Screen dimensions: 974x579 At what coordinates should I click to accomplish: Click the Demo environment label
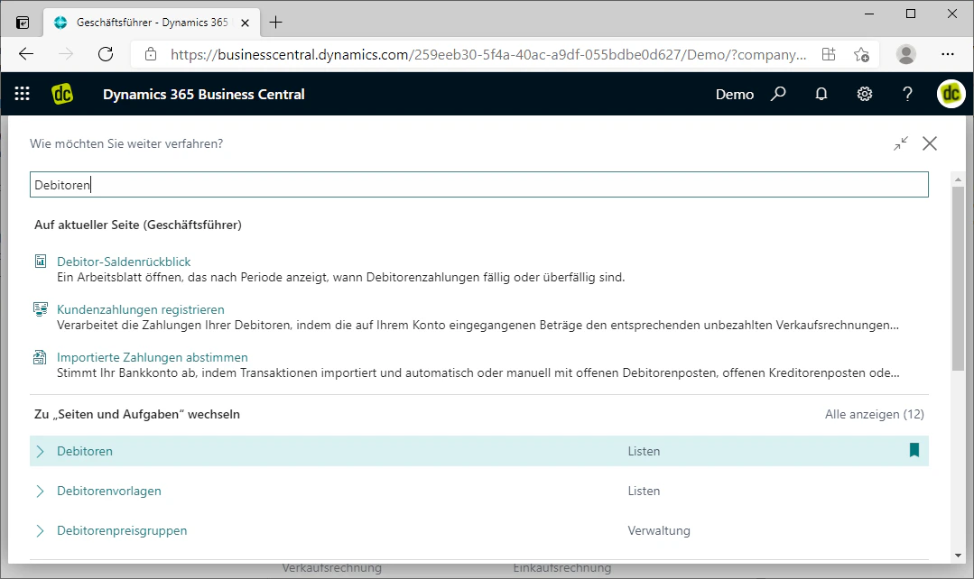pyautogui.click(x=734, y=95)
